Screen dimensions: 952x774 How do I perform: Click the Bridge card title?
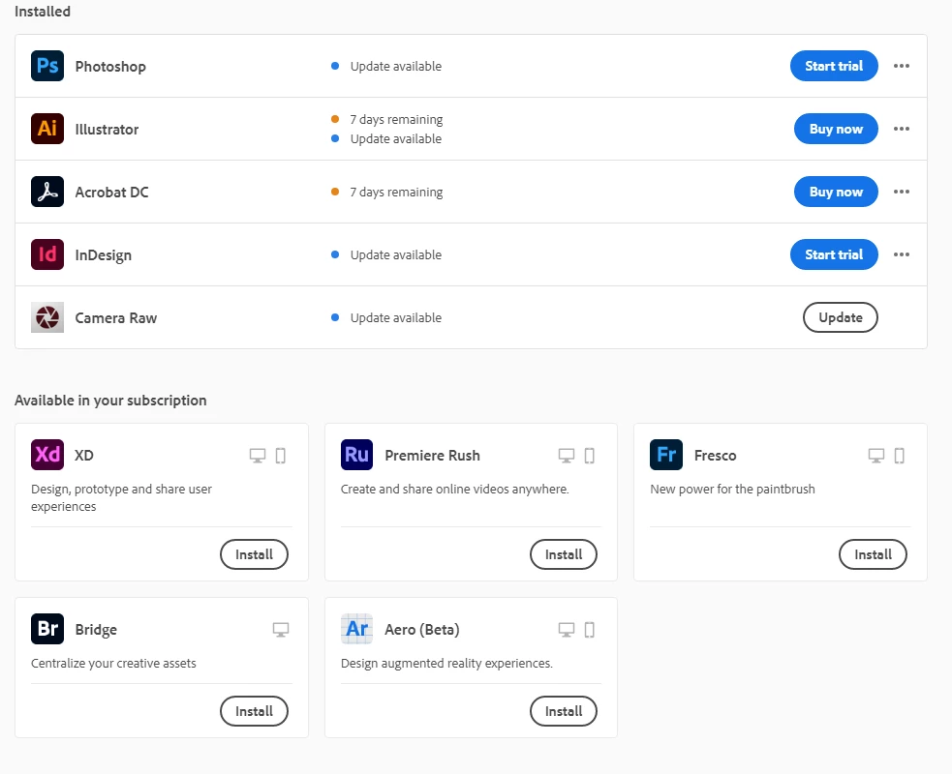96,630
